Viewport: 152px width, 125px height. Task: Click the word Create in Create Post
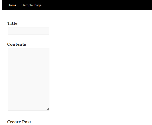(14, 122)
